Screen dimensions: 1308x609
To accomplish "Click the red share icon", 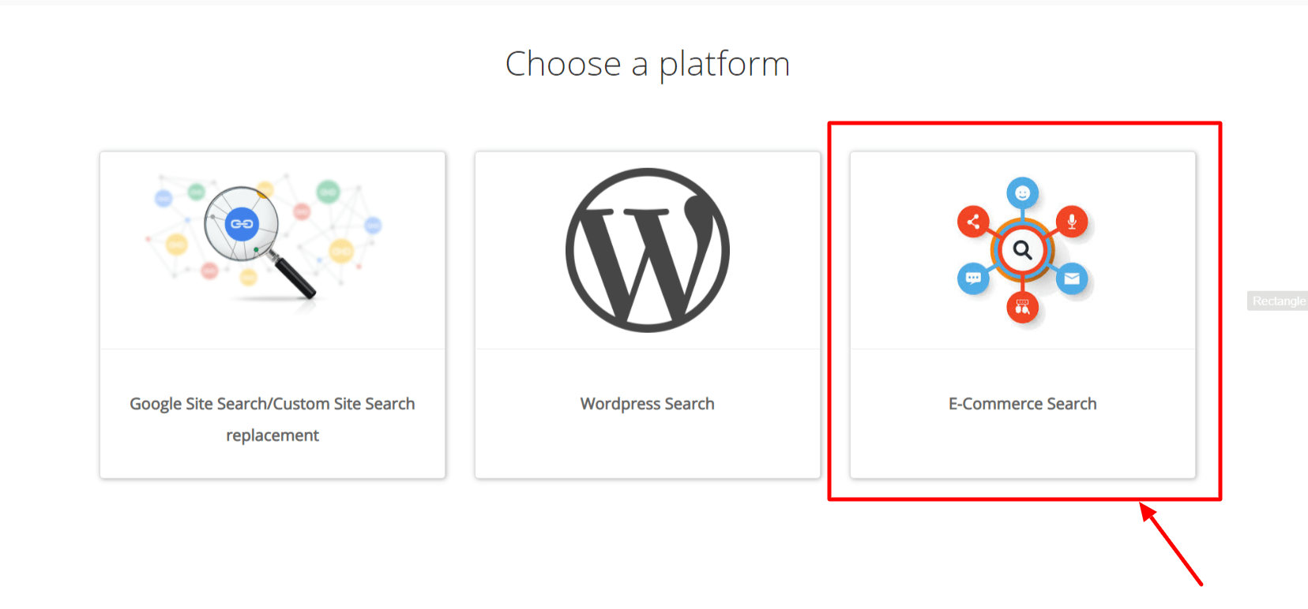I will (973, 222).
